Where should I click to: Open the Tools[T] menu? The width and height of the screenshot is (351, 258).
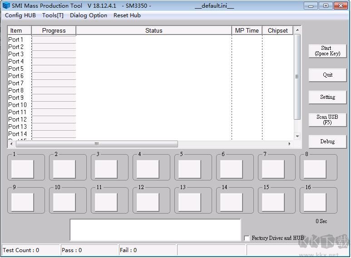point(53,15)
